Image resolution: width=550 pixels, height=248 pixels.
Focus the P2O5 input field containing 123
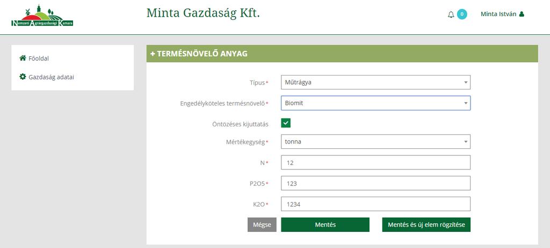coord(375,183)
